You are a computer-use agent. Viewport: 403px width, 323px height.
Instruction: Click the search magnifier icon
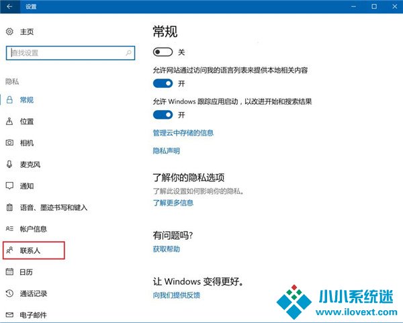(x=128, y=53)
